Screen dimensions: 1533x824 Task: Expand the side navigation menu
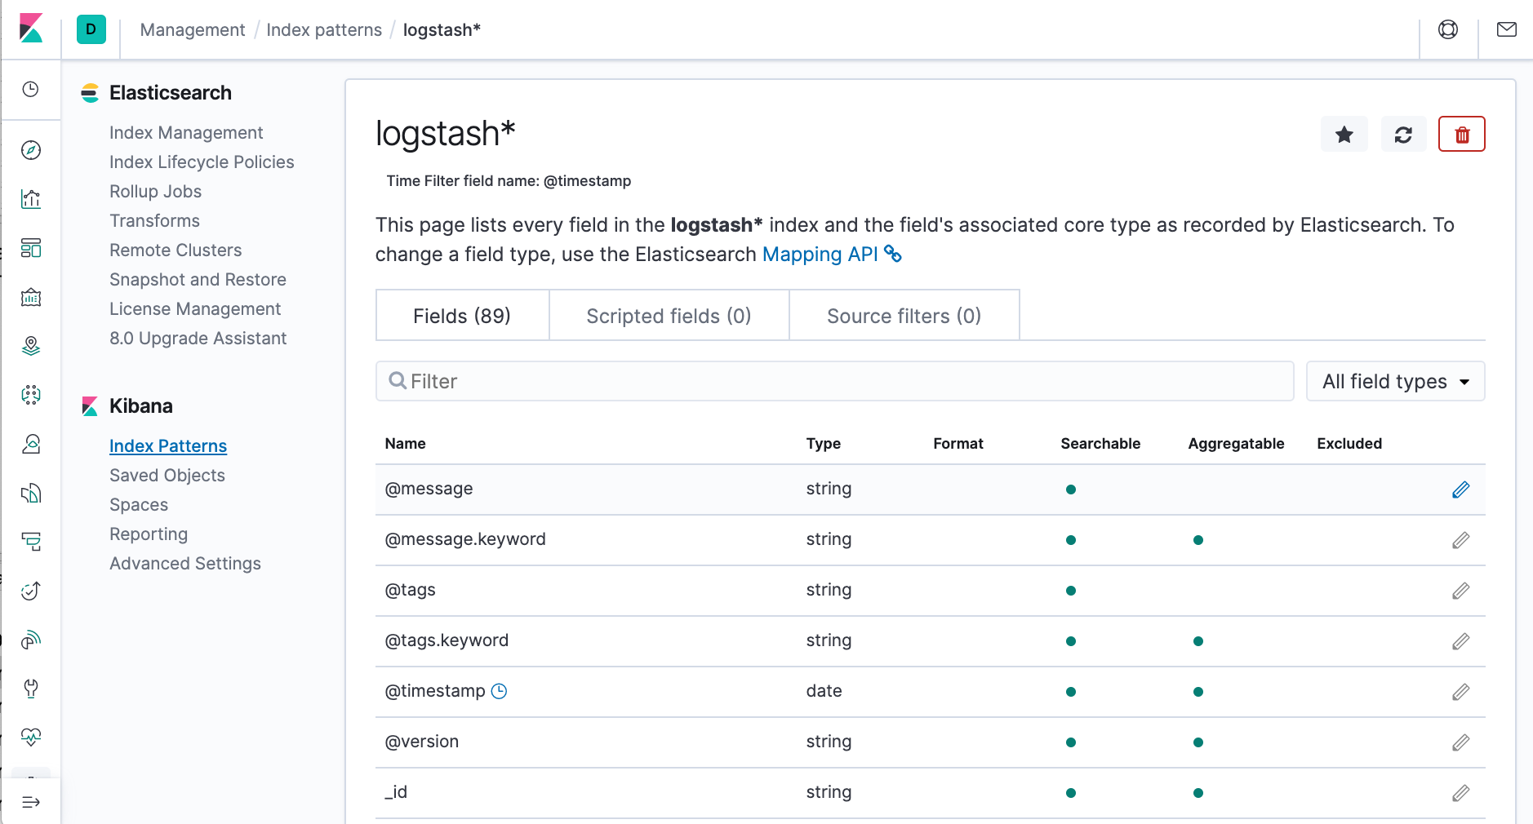[x=31, y=802]
